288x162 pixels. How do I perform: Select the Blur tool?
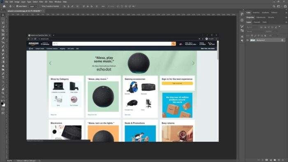pyautogui.click(x=3, y=66)
